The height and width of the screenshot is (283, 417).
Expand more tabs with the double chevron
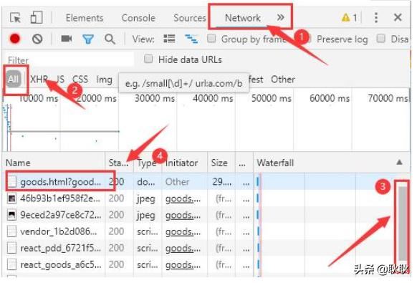click(x=281, y=18)
